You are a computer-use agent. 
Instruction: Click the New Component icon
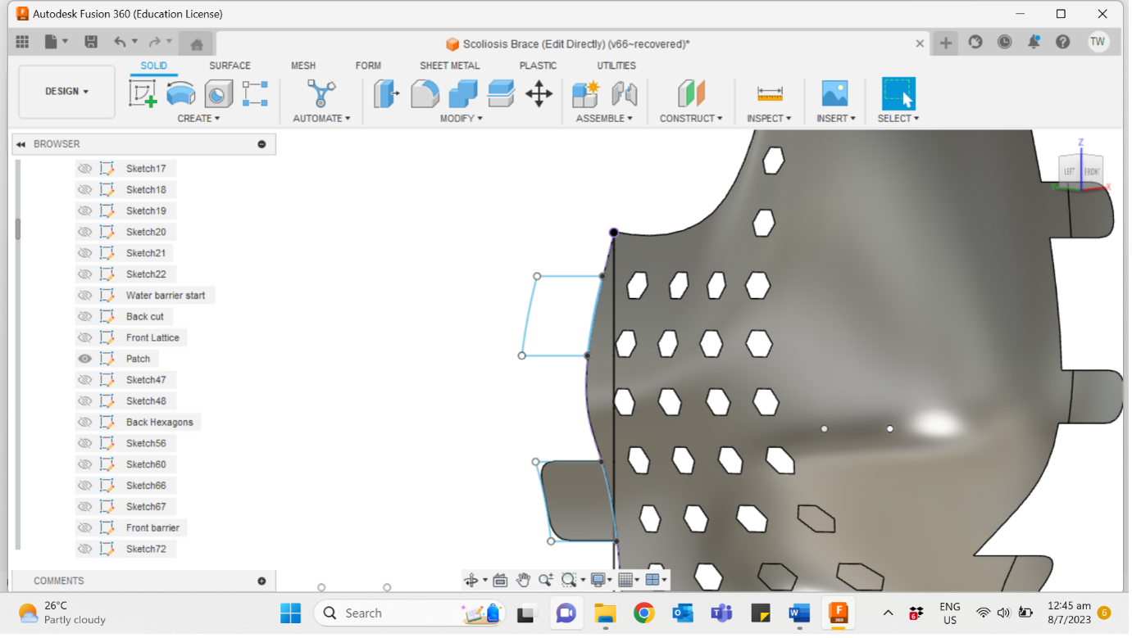tap(586, 94)
